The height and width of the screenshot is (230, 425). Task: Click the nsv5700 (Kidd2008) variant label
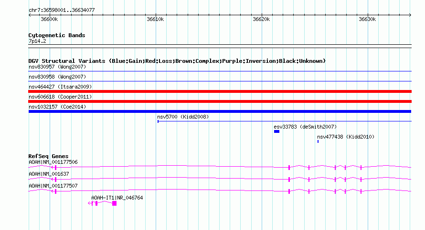point(183,117)
